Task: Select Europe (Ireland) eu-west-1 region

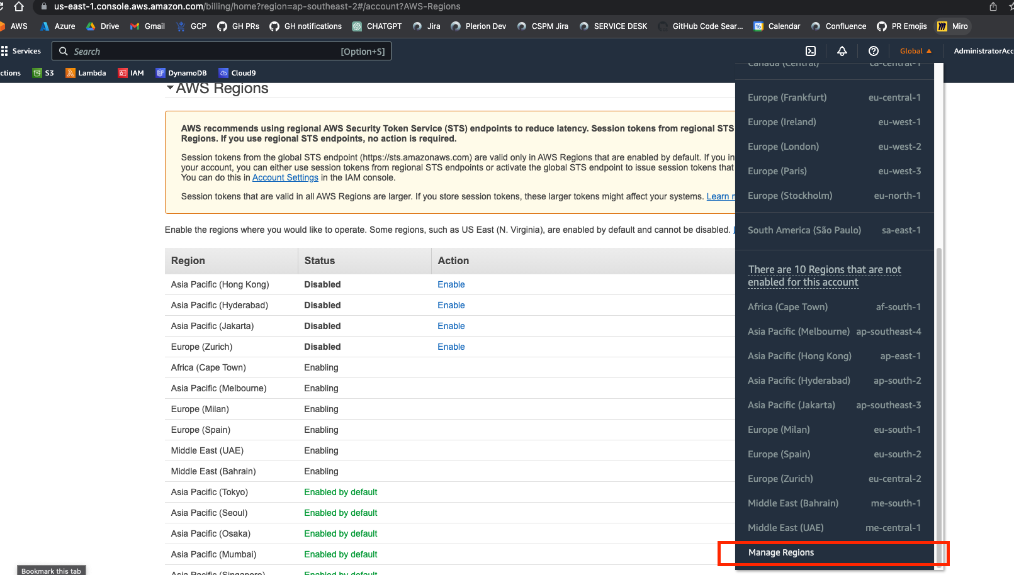Action: coord(834,122)
